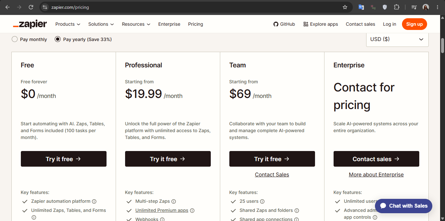Click Contact sales in the header
The width and height of the screenshot is (445, 221).
[x=360, y=24]
